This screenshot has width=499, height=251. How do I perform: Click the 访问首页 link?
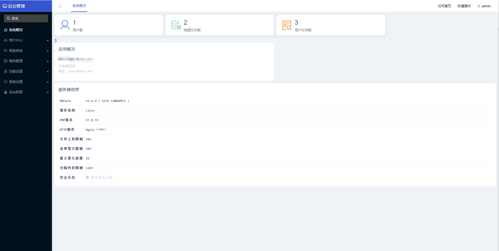point(444,6)
